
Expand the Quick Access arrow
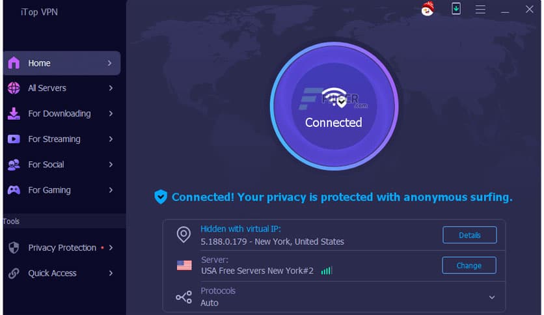tap(111, 273)
